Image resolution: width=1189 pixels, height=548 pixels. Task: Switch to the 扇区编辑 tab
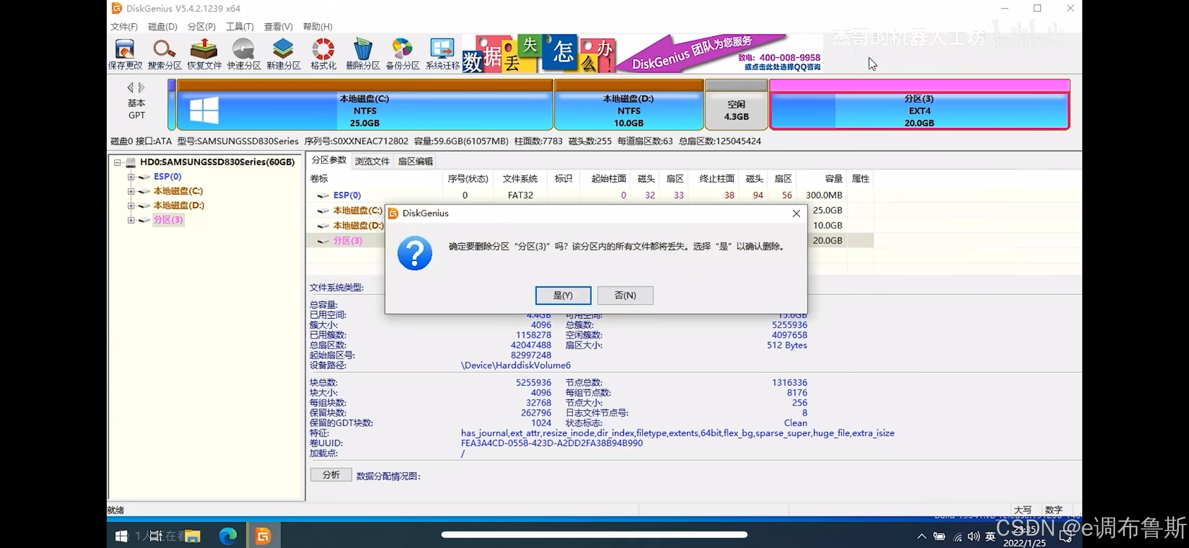[415, 161]
